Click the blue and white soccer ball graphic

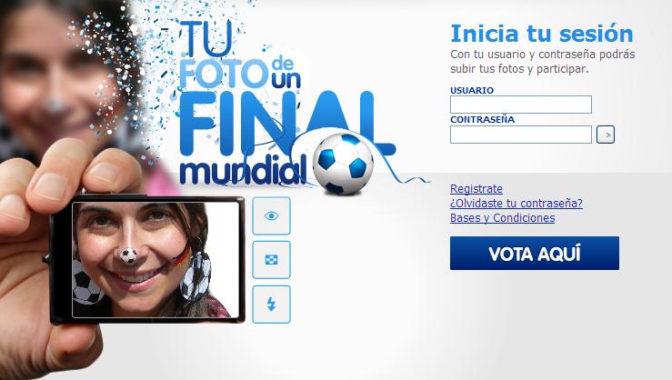pyautogui.click(x=343, y=164)
